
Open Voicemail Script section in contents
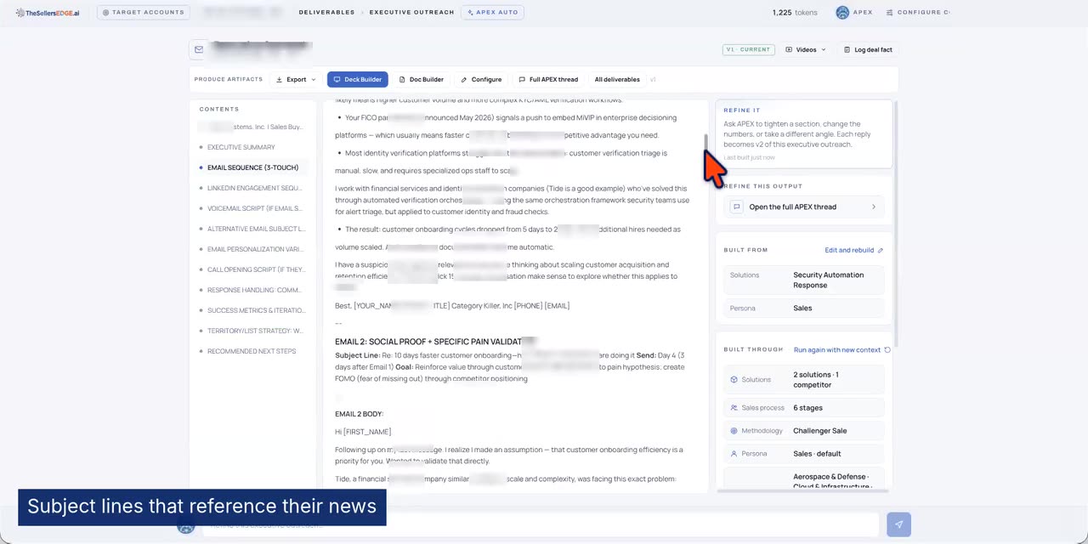tap(254, 208)
